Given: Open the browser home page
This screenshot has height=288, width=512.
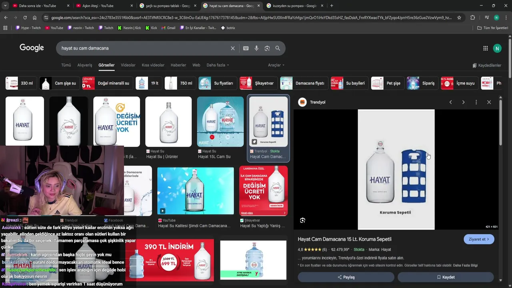Looking at the screenshot, I should click(34, 18).
